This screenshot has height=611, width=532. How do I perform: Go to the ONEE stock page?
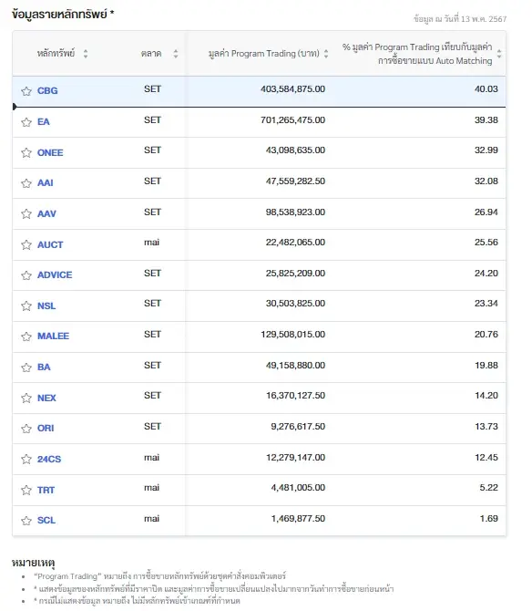[x=50, y=153]
